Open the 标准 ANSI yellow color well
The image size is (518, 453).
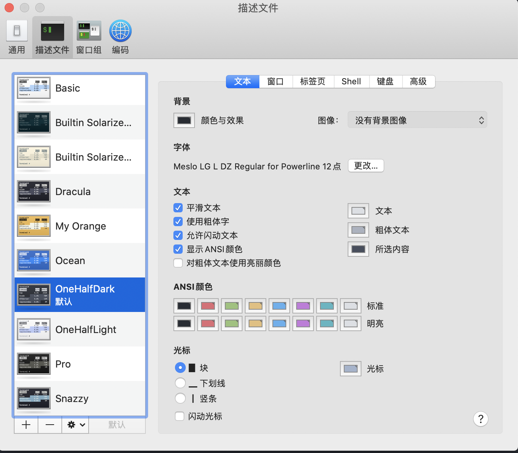coord(256,306)
